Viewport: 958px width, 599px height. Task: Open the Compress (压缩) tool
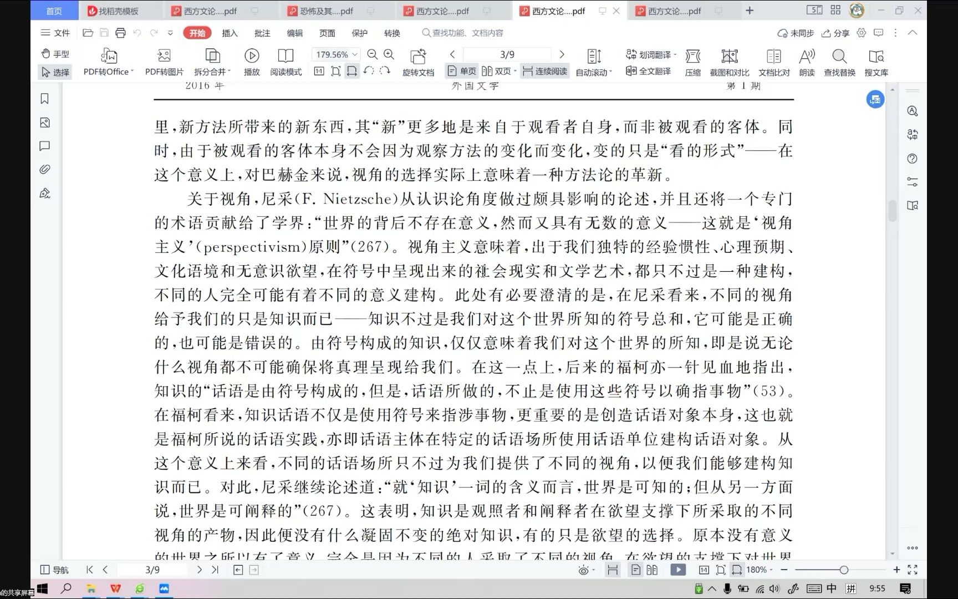[x=693, y=62]
